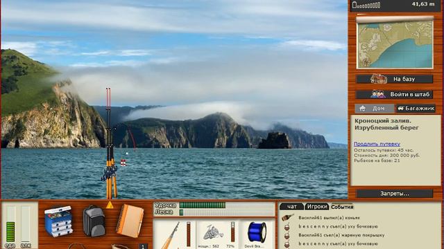This screenshot has height=249, width=444.
Task: Click the rod wear vertical indicator
Action: pyautogui.click(x=189, y=234)
